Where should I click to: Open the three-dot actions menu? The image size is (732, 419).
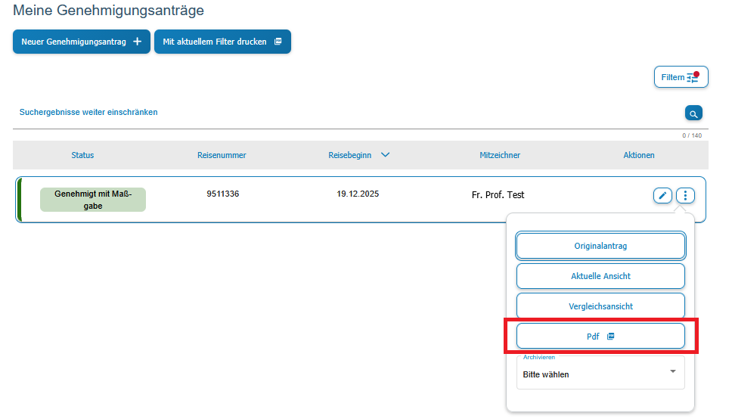click(x=685, y=196)
